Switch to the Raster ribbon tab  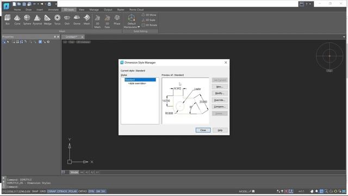pyautogui.click(x=121, y=10)
